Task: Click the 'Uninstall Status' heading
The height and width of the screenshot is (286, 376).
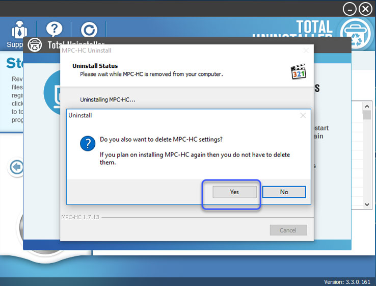Action: pos(95,66)
